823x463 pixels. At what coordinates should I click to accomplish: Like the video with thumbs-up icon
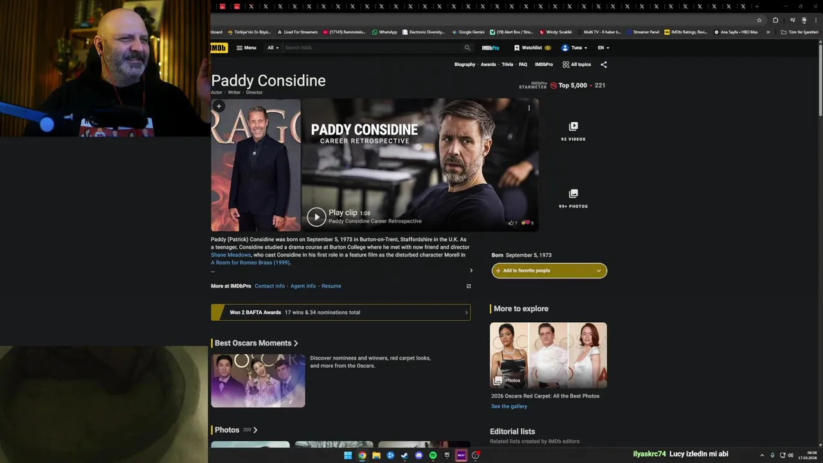click(512, 223)
